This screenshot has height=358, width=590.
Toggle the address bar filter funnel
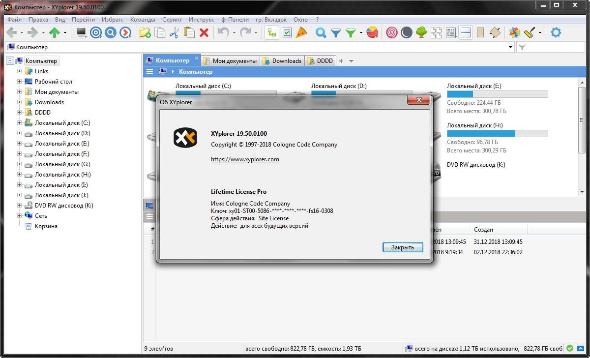[522, 47]
